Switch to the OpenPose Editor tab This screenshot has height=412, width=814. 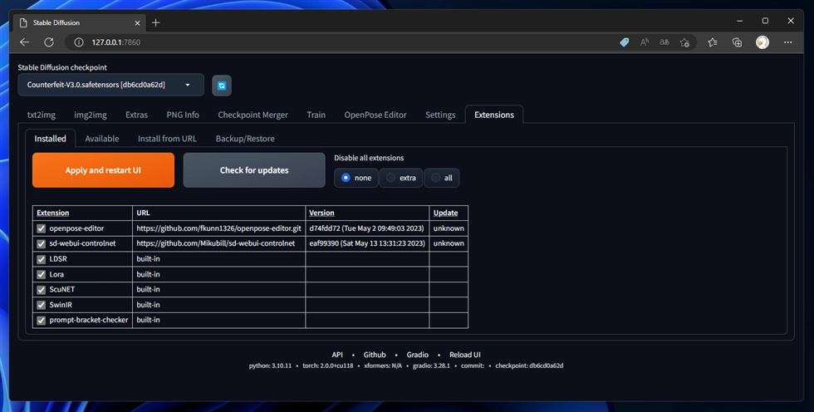[x=375, y=115]
